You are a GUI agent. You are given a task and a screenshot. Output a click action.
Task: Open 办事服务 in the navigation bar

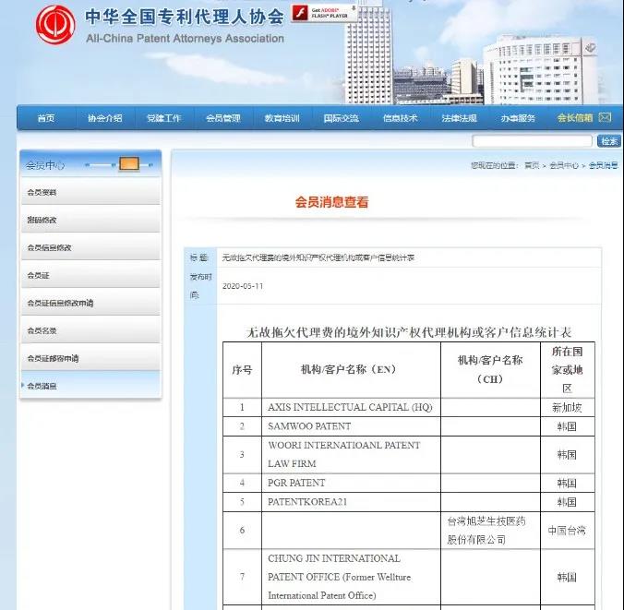[518, 118]
